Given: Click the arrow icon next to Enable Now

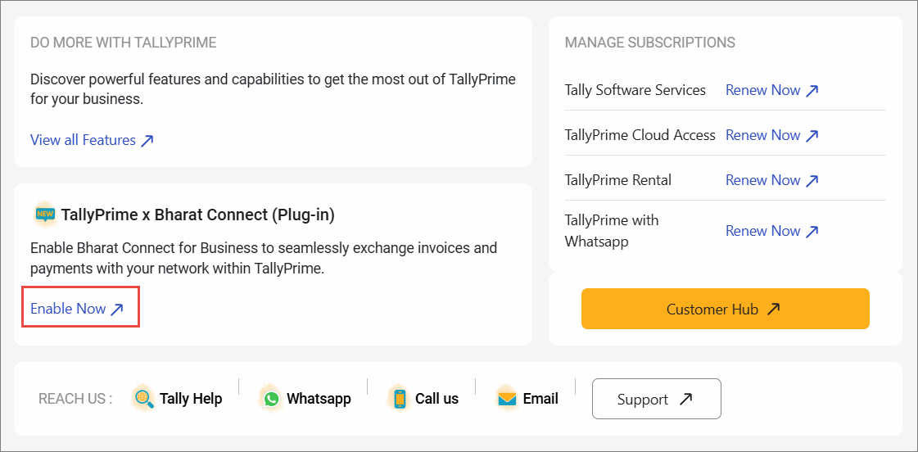Looking at the screenshot, I should pyautogui.click(x=117, y=310).
